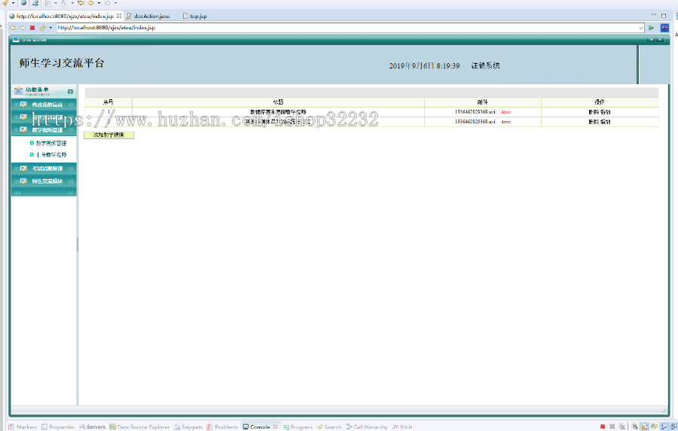Open the 教学视频管理 submenu link
This screenshot has width=678, height=431.
51,143
